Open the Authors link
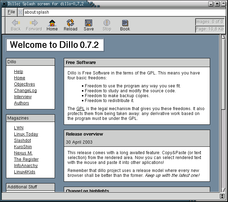Screen dimensions: 228x202 coord(21,103)
